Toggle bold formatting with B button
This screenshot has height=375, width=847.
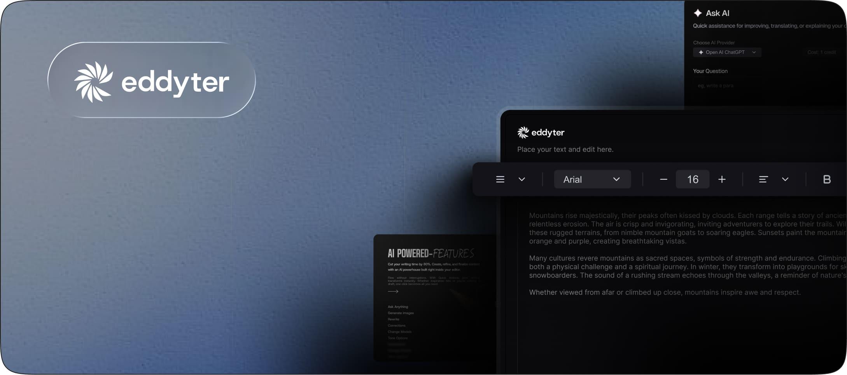click(827, 179)
